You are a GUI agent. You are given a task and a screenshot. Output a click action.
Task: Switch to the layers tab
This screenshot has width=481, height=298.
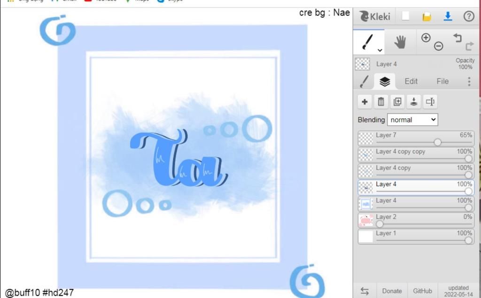385,82
